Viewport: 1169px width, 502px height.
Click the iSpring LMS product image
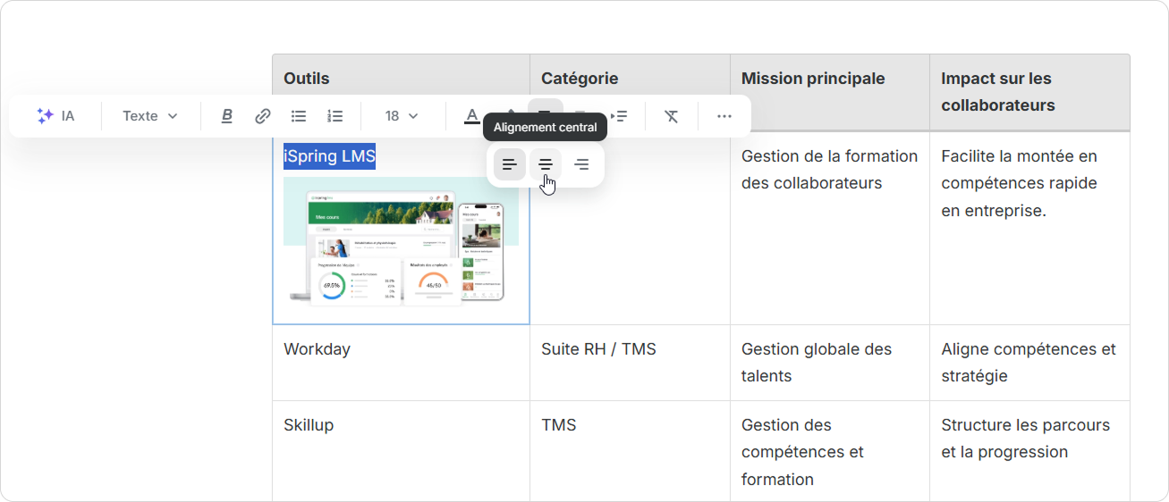pos(401,241)
